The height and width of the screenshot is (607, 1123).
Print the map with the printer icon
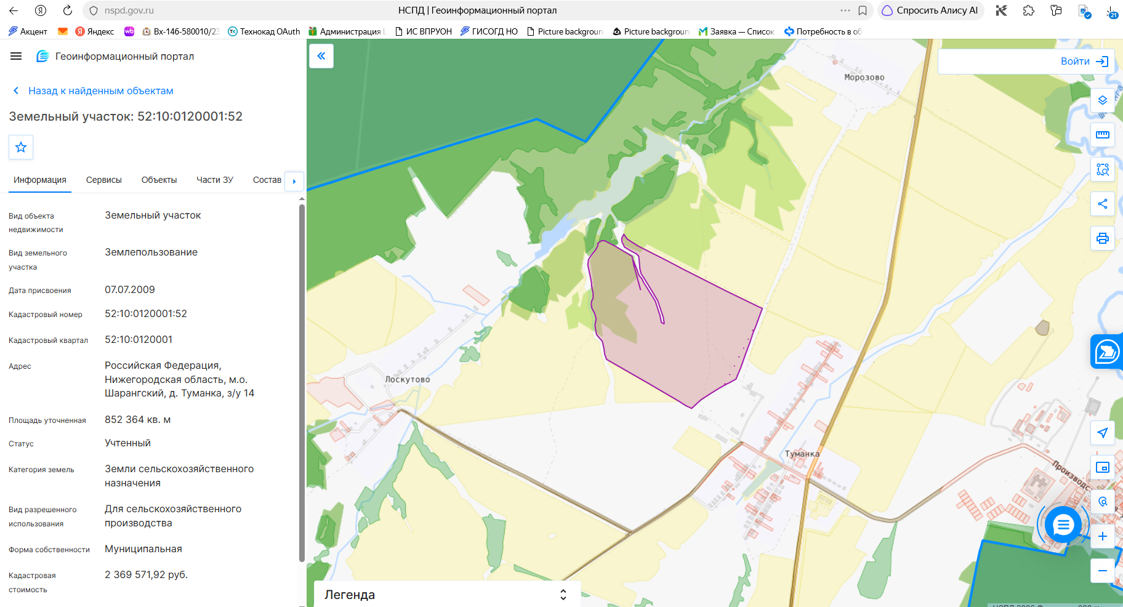1102,238
